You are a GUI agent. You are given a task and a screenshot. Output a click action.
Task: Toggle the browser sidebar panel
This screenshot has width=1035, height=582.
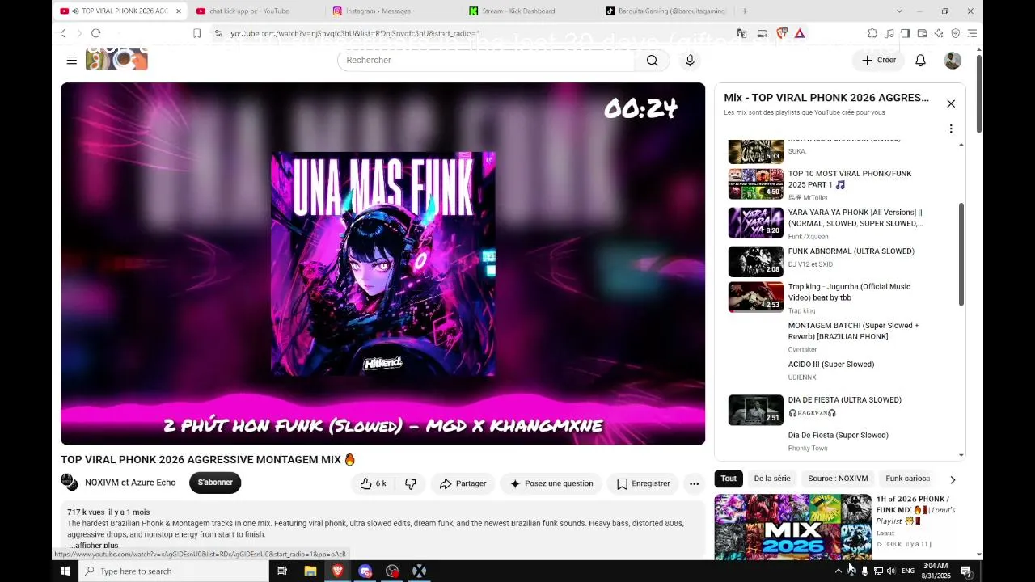906,33
